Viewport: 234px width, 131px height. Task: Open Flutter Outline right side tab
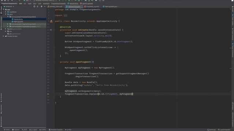pos(233,20)
